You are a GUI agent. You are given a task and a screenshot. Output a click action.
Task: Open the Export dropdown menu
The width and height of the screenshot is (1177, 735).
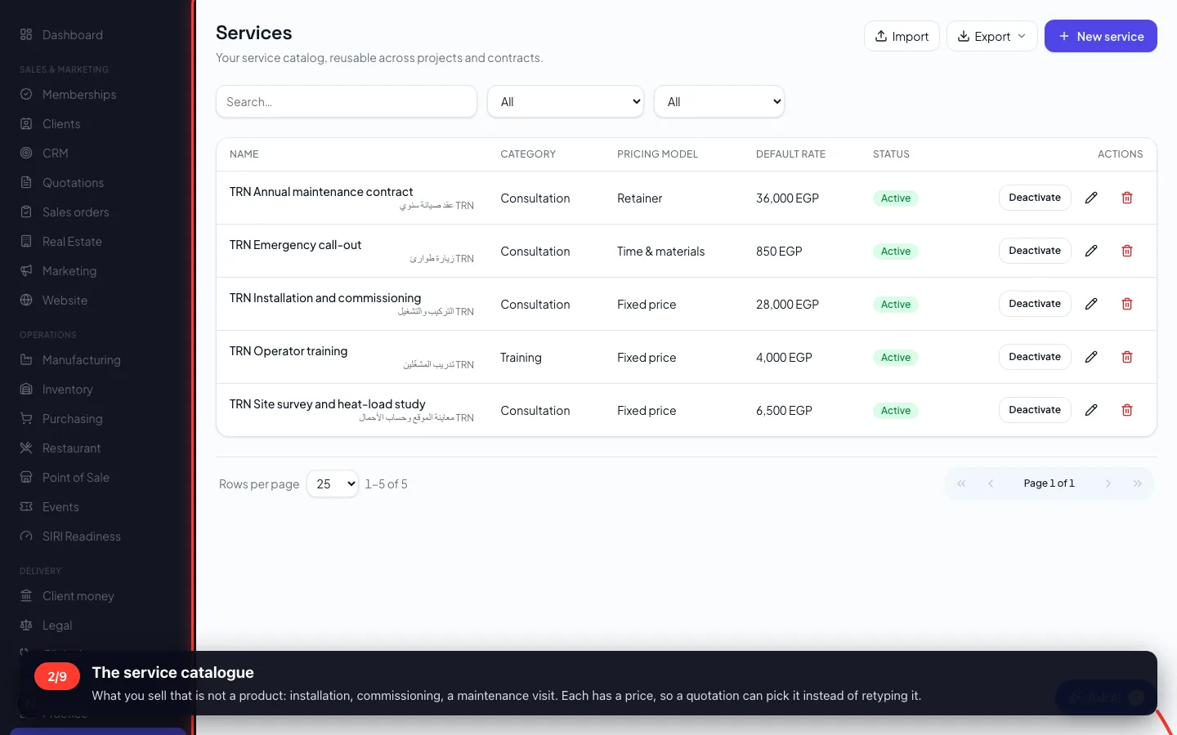pos(991,36)
